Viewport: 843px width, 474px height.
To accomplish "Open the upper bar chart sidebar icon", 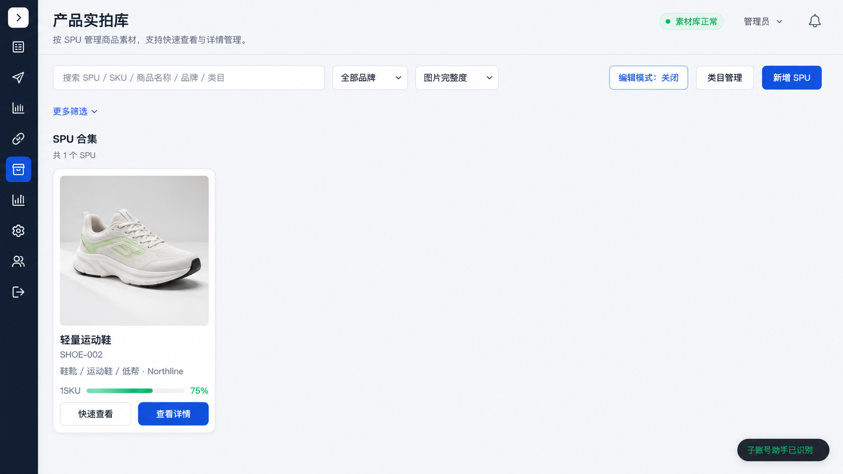I will click(18, 108).
